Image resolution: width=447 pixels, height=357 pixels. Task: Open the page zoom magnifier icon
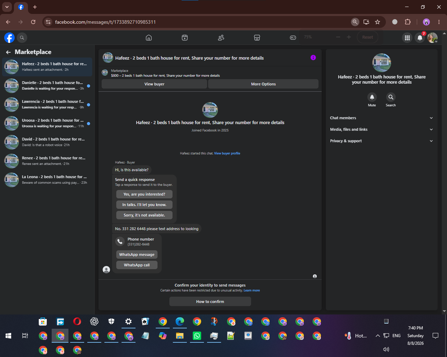355,22
